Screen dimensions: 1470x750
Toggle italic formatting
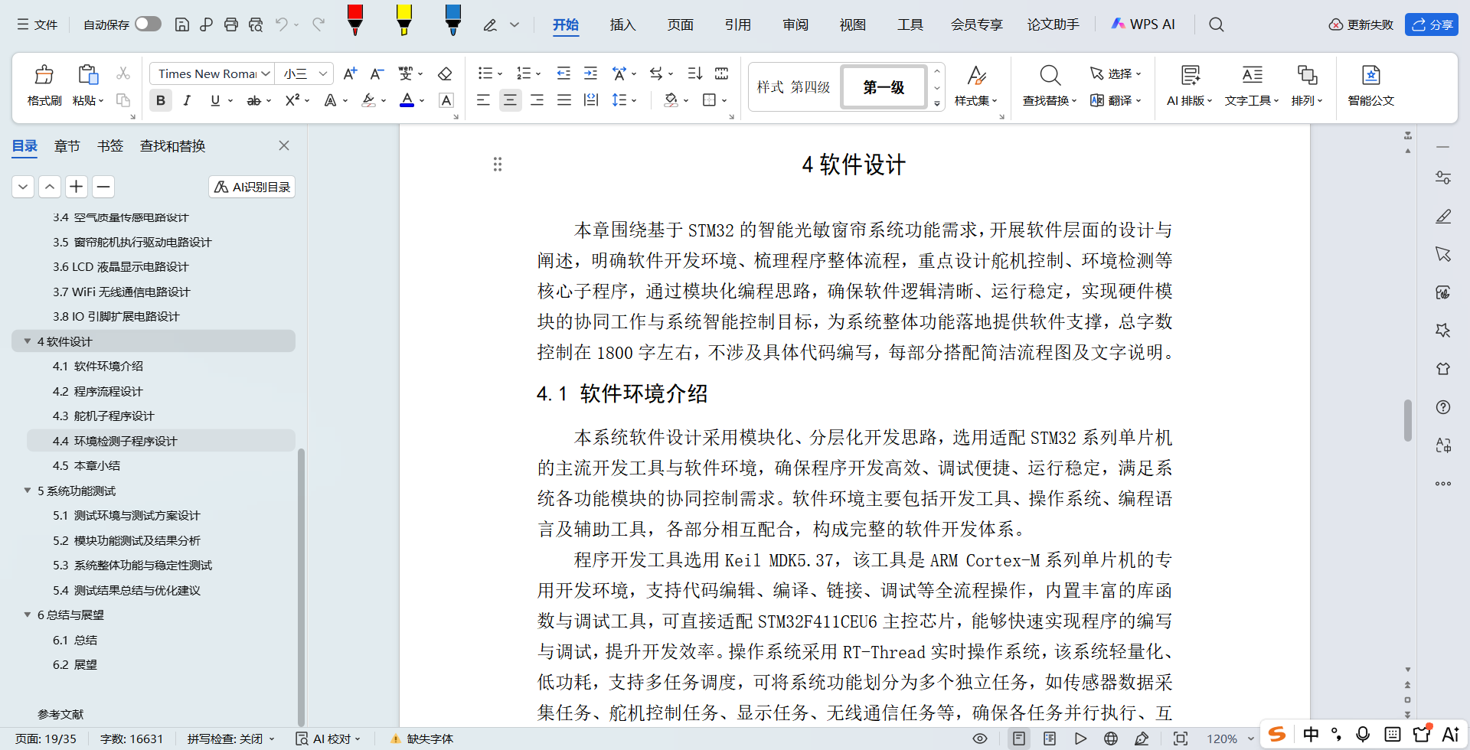tap(187, 100)
